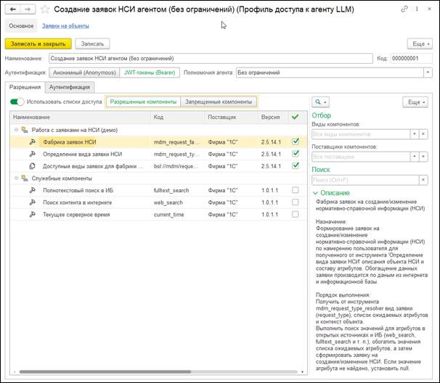Open the Виды компонентов dropdown arrow

(x=415, y=134)
